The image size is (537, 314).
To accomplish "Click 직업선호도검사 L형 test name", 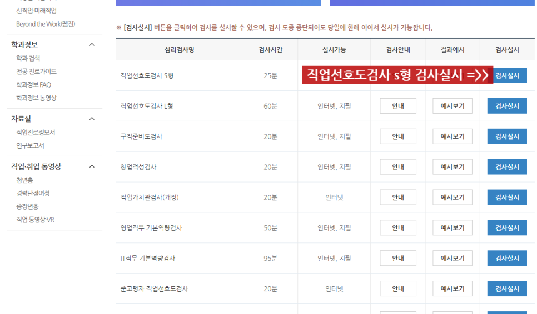I will pos(147,106).
